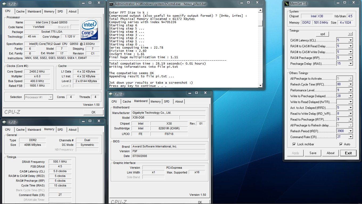Screen dimensions: 362x204
Task: Click the BIOS Date 07/30/2008 field
Action: 168,156
